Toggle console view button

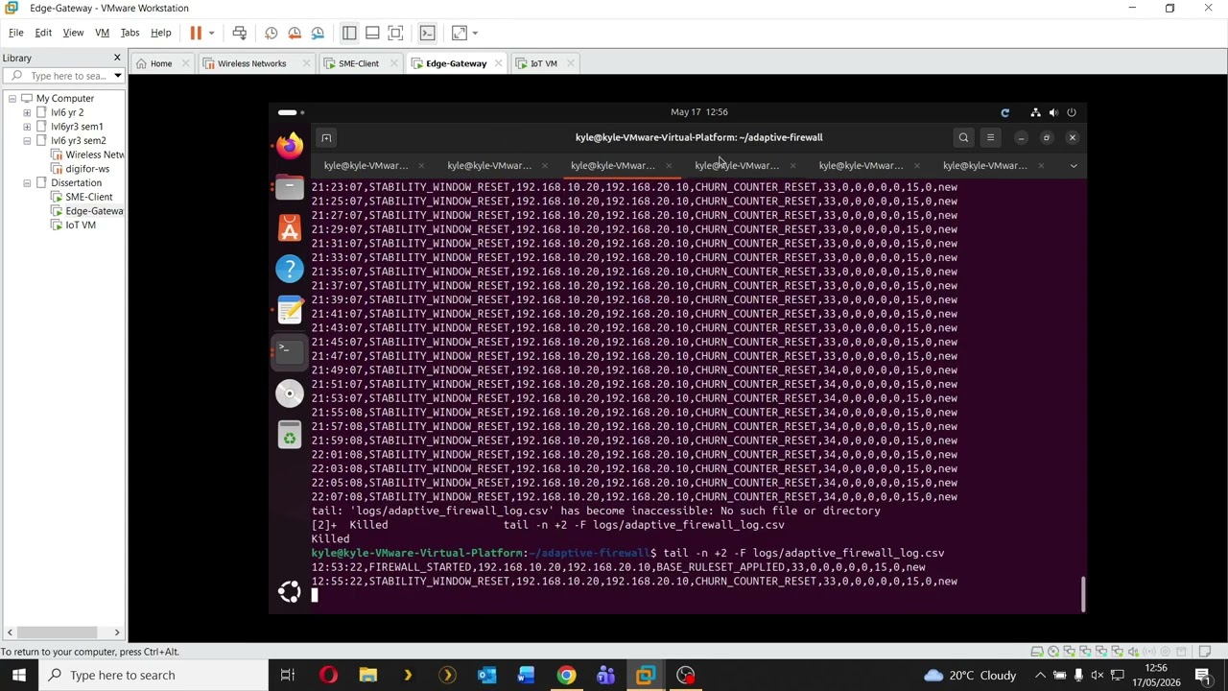coord(428,33)
